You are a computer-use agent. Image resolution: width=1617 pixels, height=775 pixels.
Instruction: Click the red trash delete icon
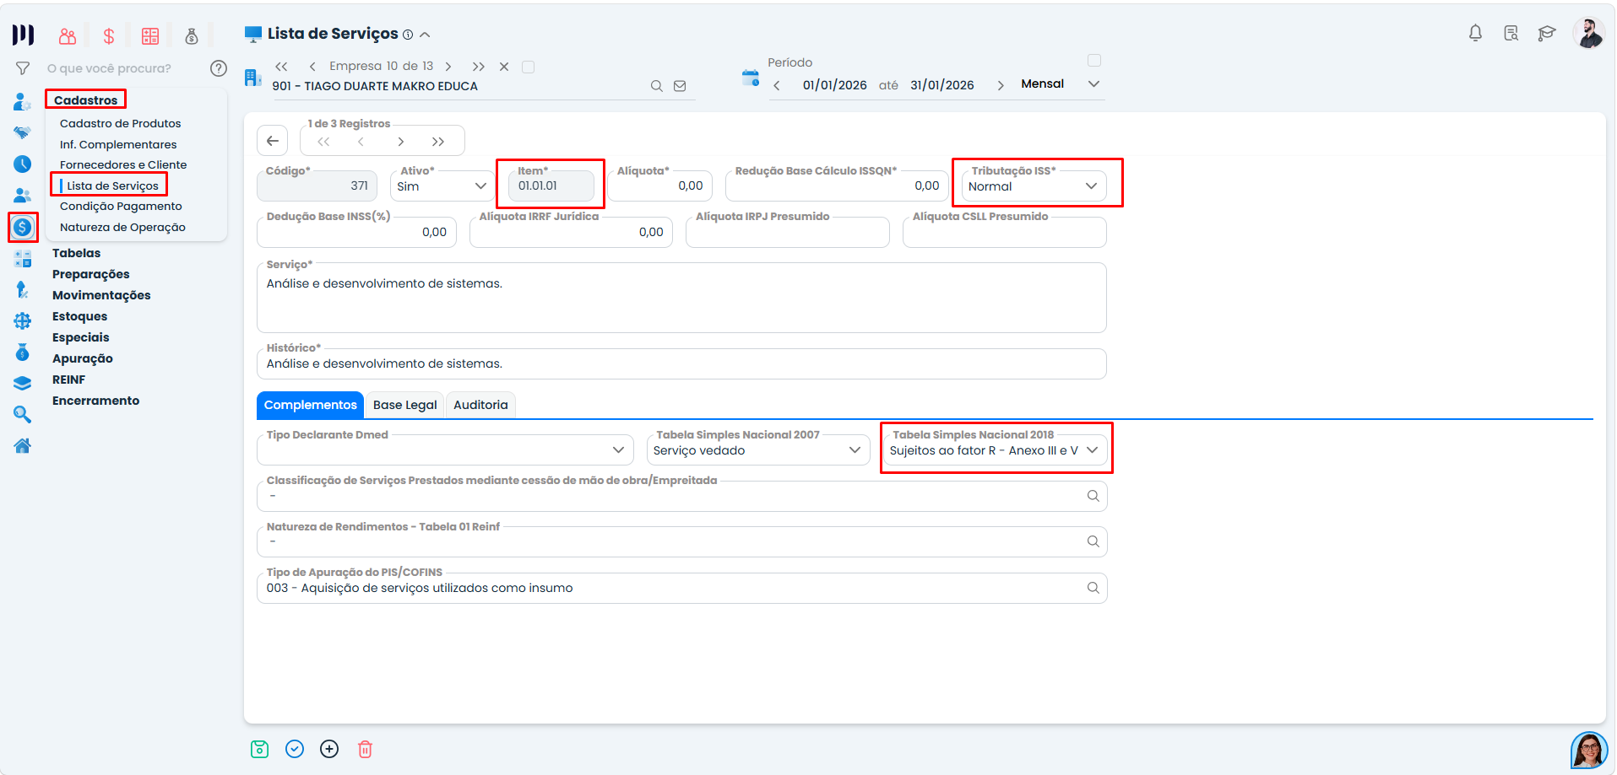365,749
